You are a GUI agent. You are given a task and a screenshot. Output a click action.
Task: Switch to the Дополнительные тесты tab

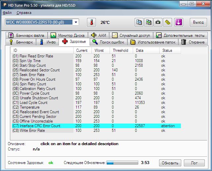coord(180,35)
